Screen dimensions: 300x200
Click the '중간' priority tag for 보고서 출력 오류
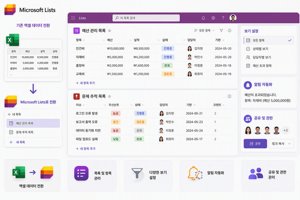click(116, 122)
